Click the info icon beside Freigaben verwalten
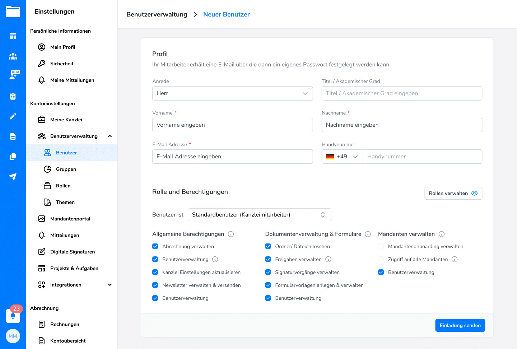The image size is (517, 349). [x=328, y=259]
